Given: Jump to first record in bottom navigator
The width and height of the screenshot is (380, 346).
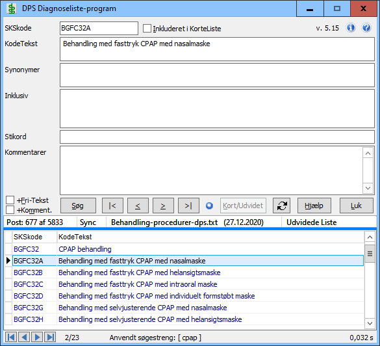Looking at the screenshot, I should tap(11, 338).
